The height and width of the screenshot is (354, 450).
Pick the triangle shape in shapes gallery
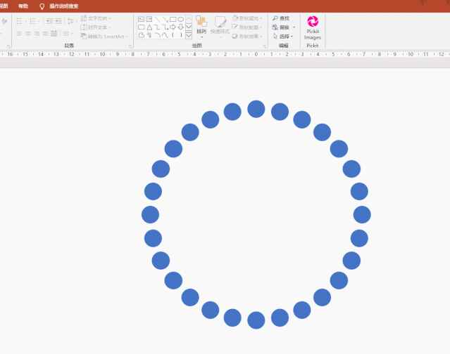point(149,27)
